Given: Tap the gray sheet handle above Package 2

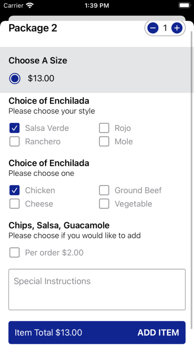Looking at the screenshot, I should click(x=97, y=18).
